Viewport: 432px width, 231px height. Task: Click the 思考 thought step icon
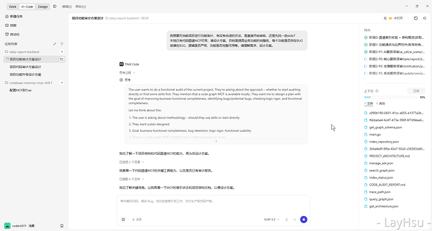121,80
